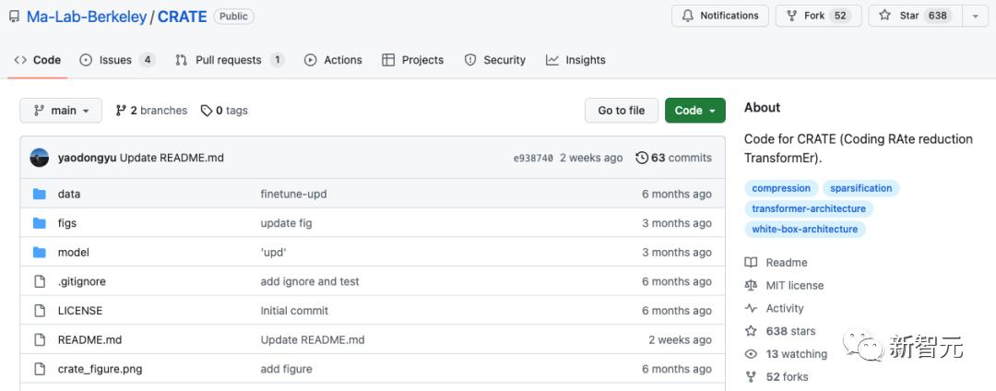Expand the star lists dropdown arrow
This screenshot has width=996, height=391.
(x=976, y=16)
